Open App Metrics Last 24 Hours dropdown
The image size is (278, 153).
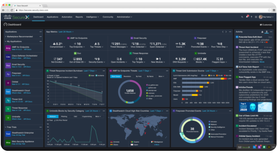point(66,32)
